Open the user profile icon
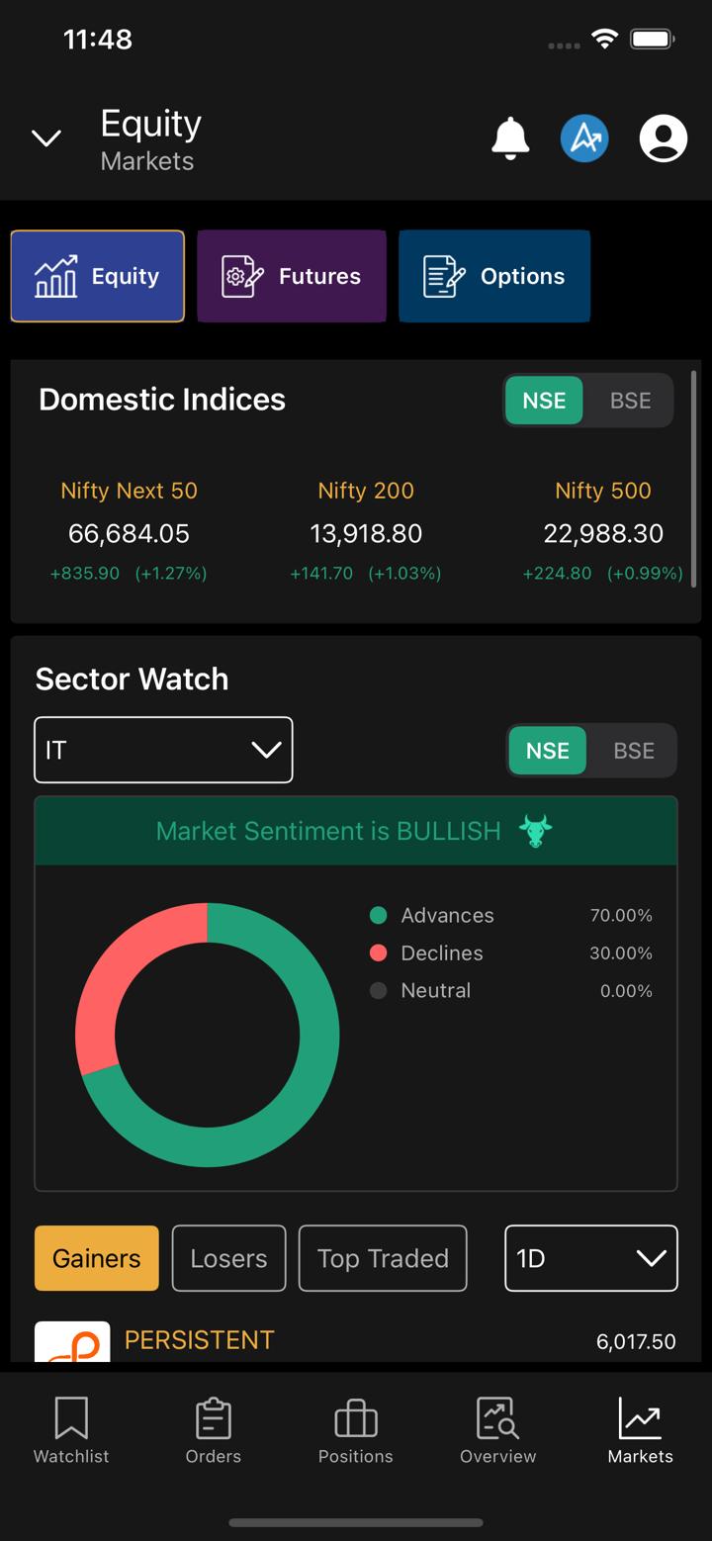Viewport: 712px width, 1541px height. 663,138
